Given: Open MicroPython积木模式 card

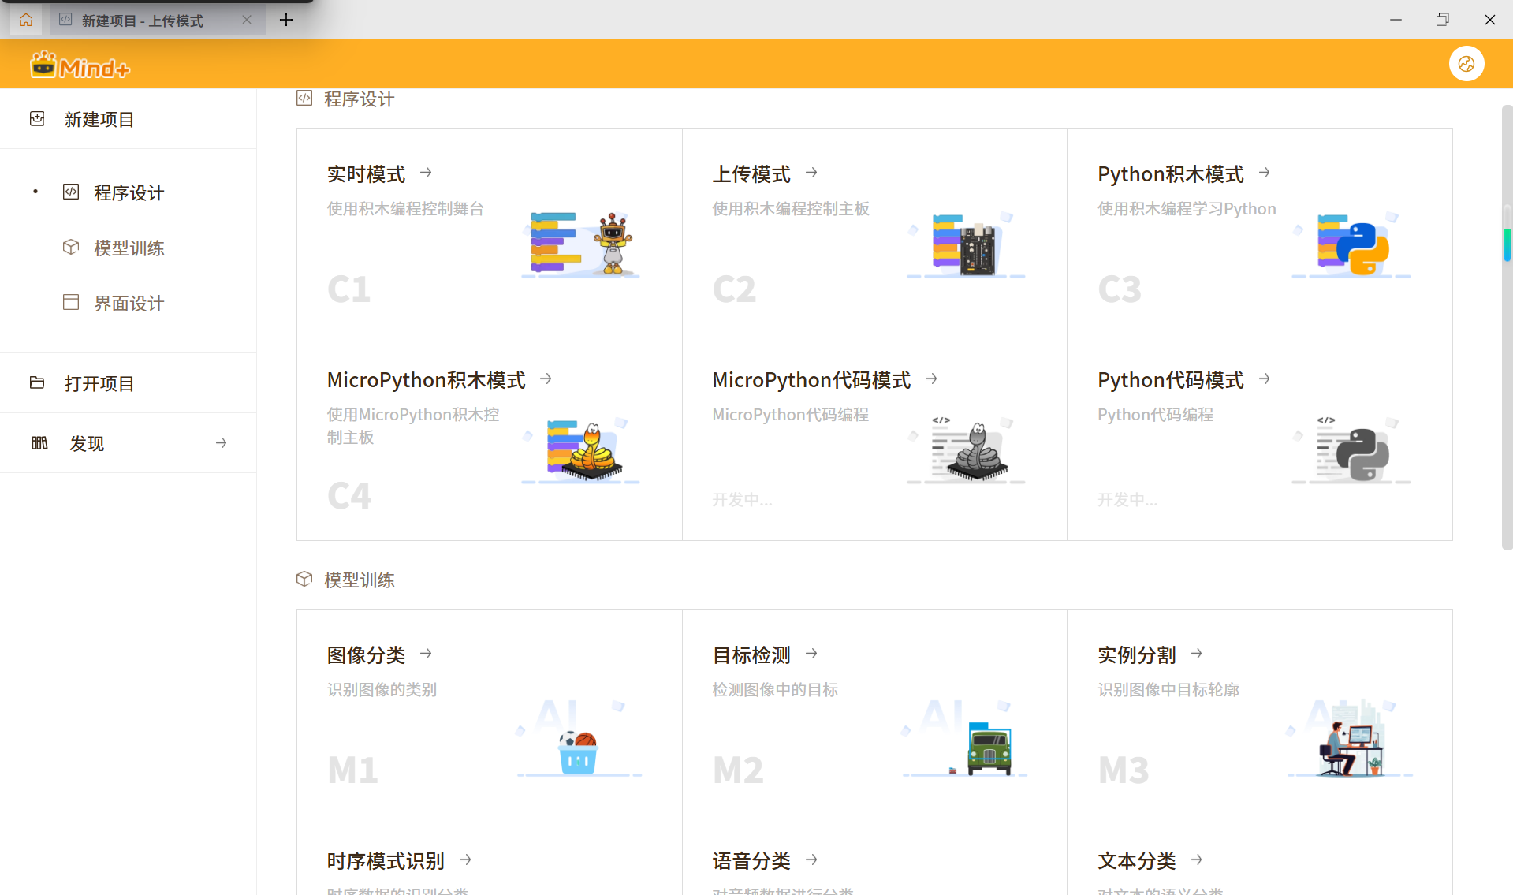Looking at the screenshot, I should (x=545, y=378).
